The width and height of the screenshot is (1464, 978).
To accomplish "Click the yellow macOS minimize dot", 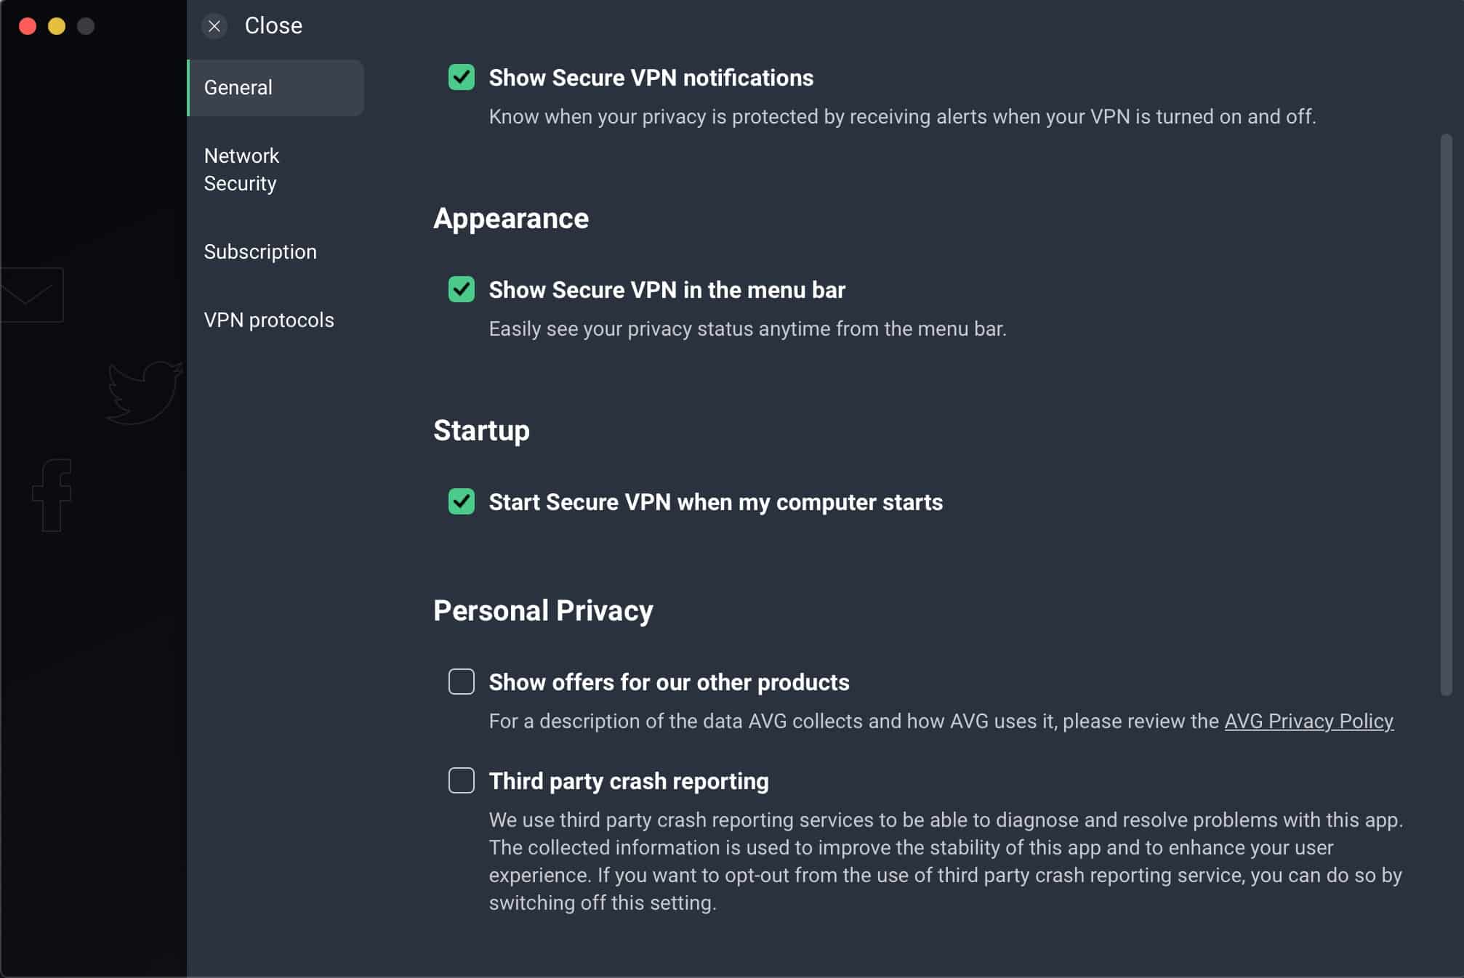I will (x=57, y=26).
